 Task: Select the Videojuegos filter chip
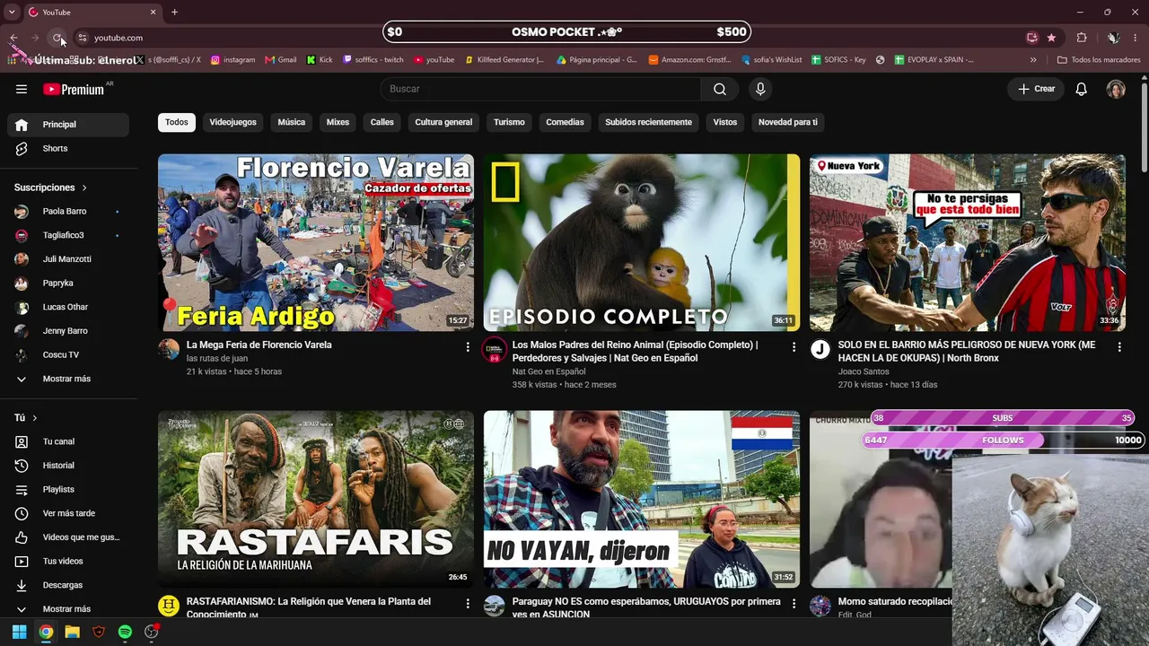pyautogui.click(x=232, y=122)
